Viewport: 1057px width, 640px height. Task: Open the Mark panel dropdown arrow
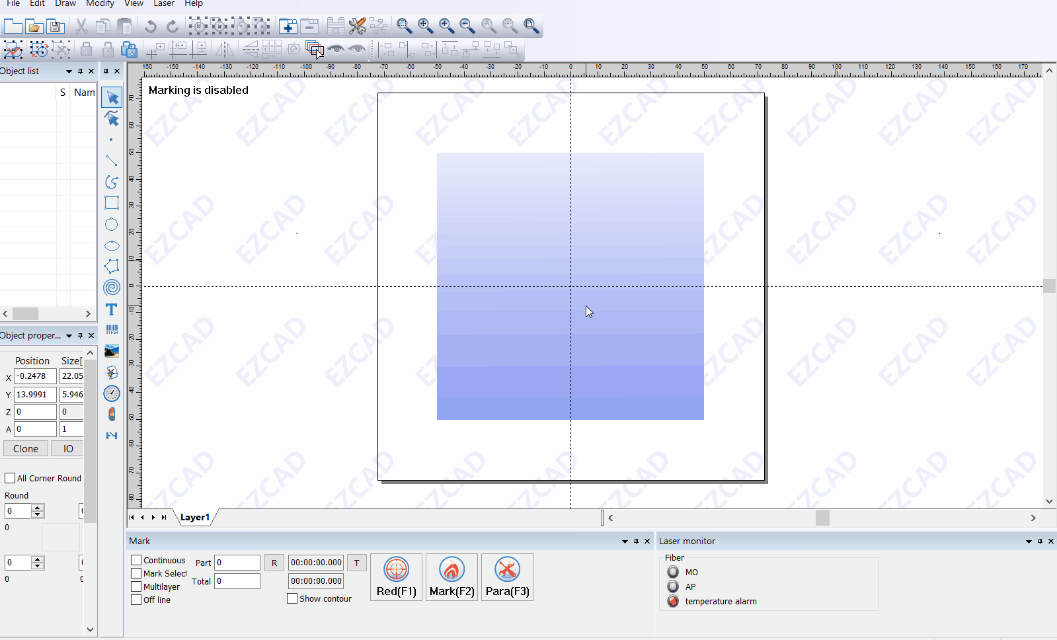pos(625,541)
